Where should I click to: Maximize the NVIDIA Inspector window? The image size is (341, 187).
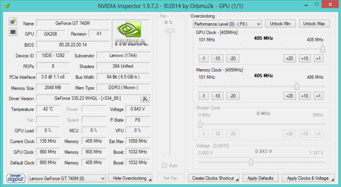pyautogui.click(x=317, y=4)
